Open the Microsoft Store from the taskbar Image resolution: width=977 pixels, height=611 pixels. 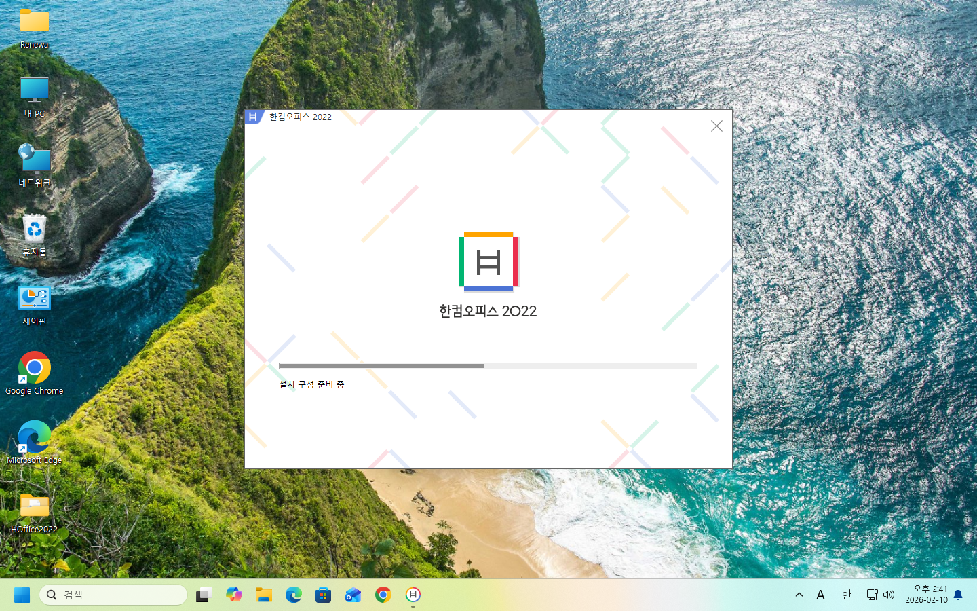point(323,595)
